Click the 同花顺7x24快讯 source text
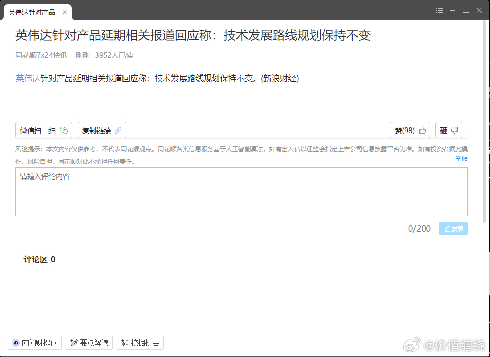 click(x=41, y=55)
